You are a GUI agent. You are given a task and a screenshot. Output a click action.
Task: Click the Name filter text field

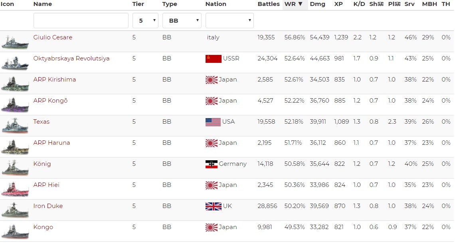click(81, 21)
